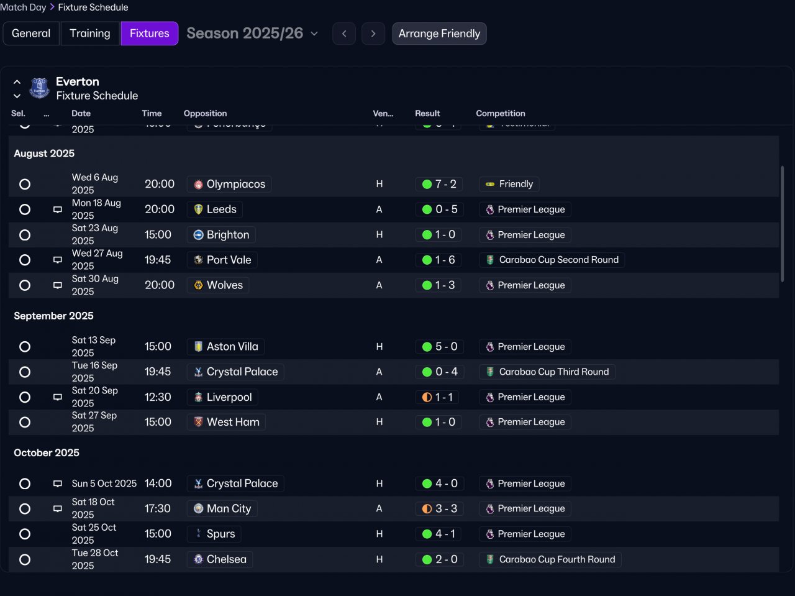Click the 12:30 kick-off time

coord(158,397)
